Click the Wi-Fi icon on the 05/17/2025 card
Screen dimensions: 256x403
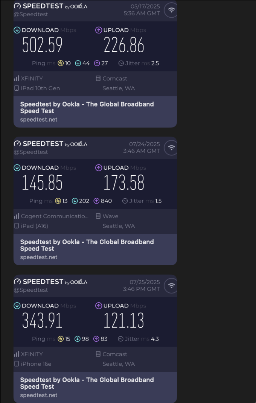click(x=171, y=10)
